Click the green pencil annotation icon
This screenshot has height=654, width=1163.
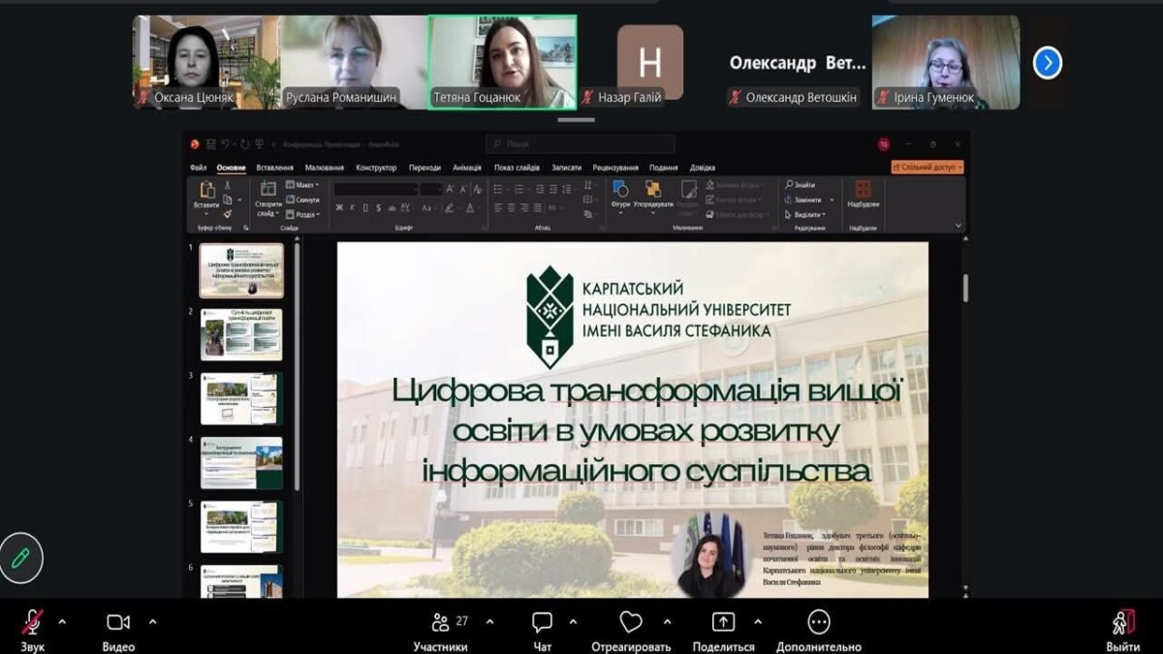20,558
